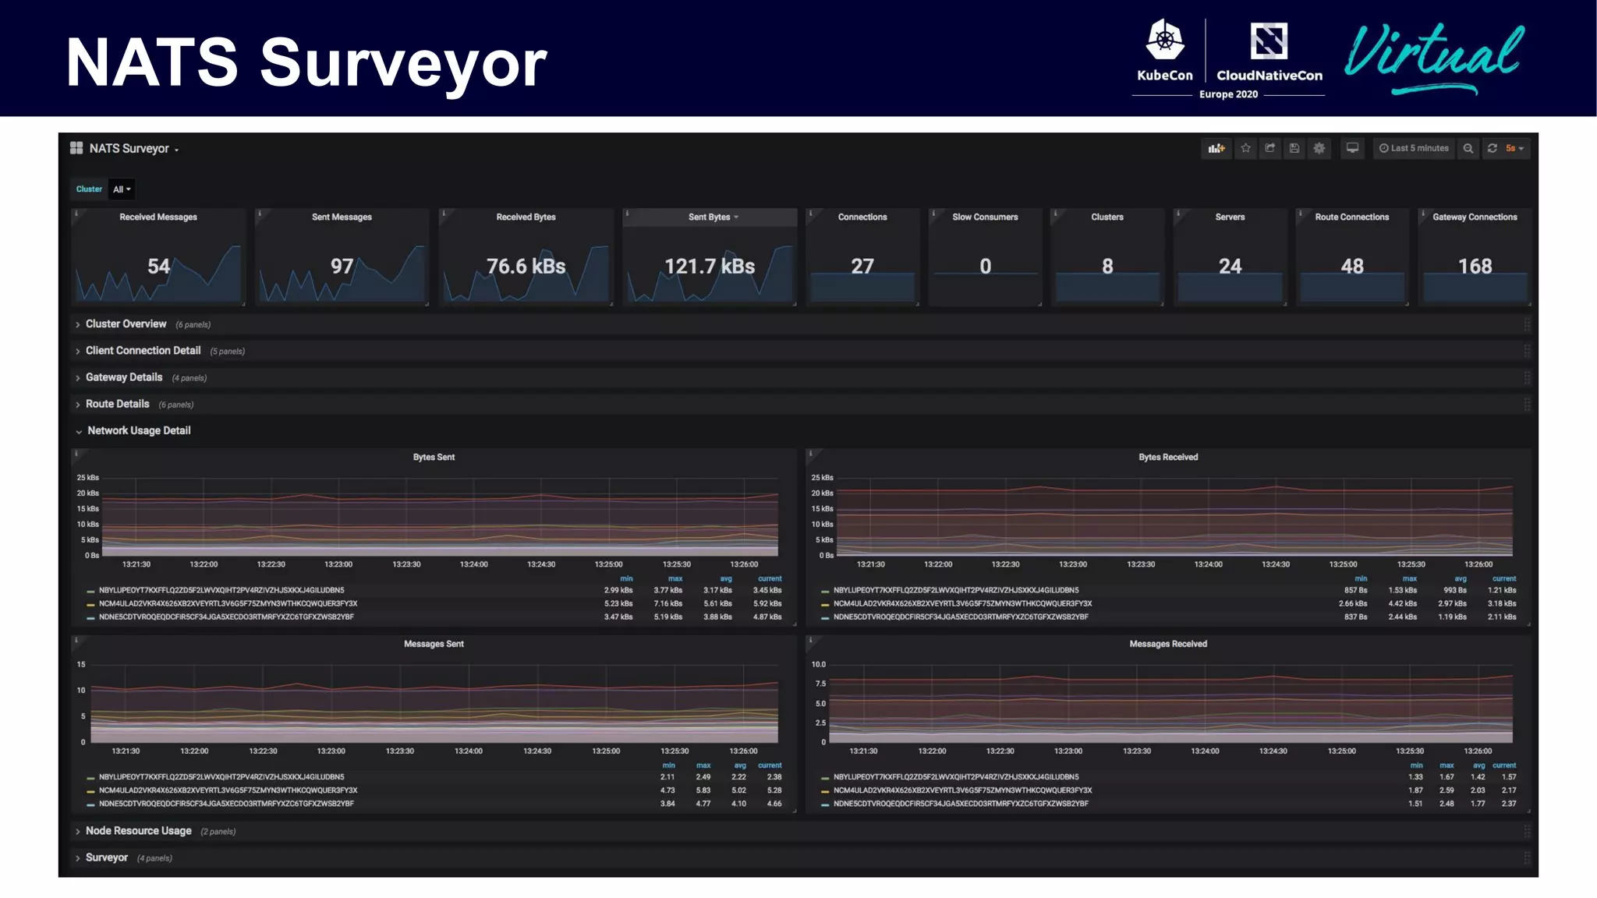Click the 121.7 kBs Sent Bytes value

710,267
